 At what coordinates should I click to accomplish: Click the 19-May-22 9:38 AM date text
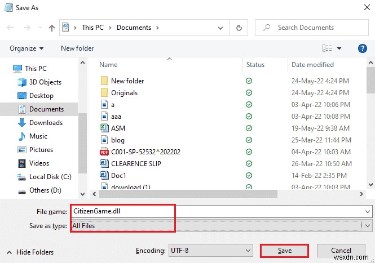320,128
